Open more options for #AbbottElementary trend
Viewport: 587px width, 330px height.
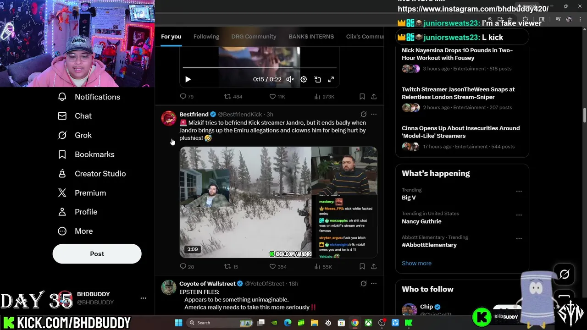pyautogui.click(x=519, y=239)
